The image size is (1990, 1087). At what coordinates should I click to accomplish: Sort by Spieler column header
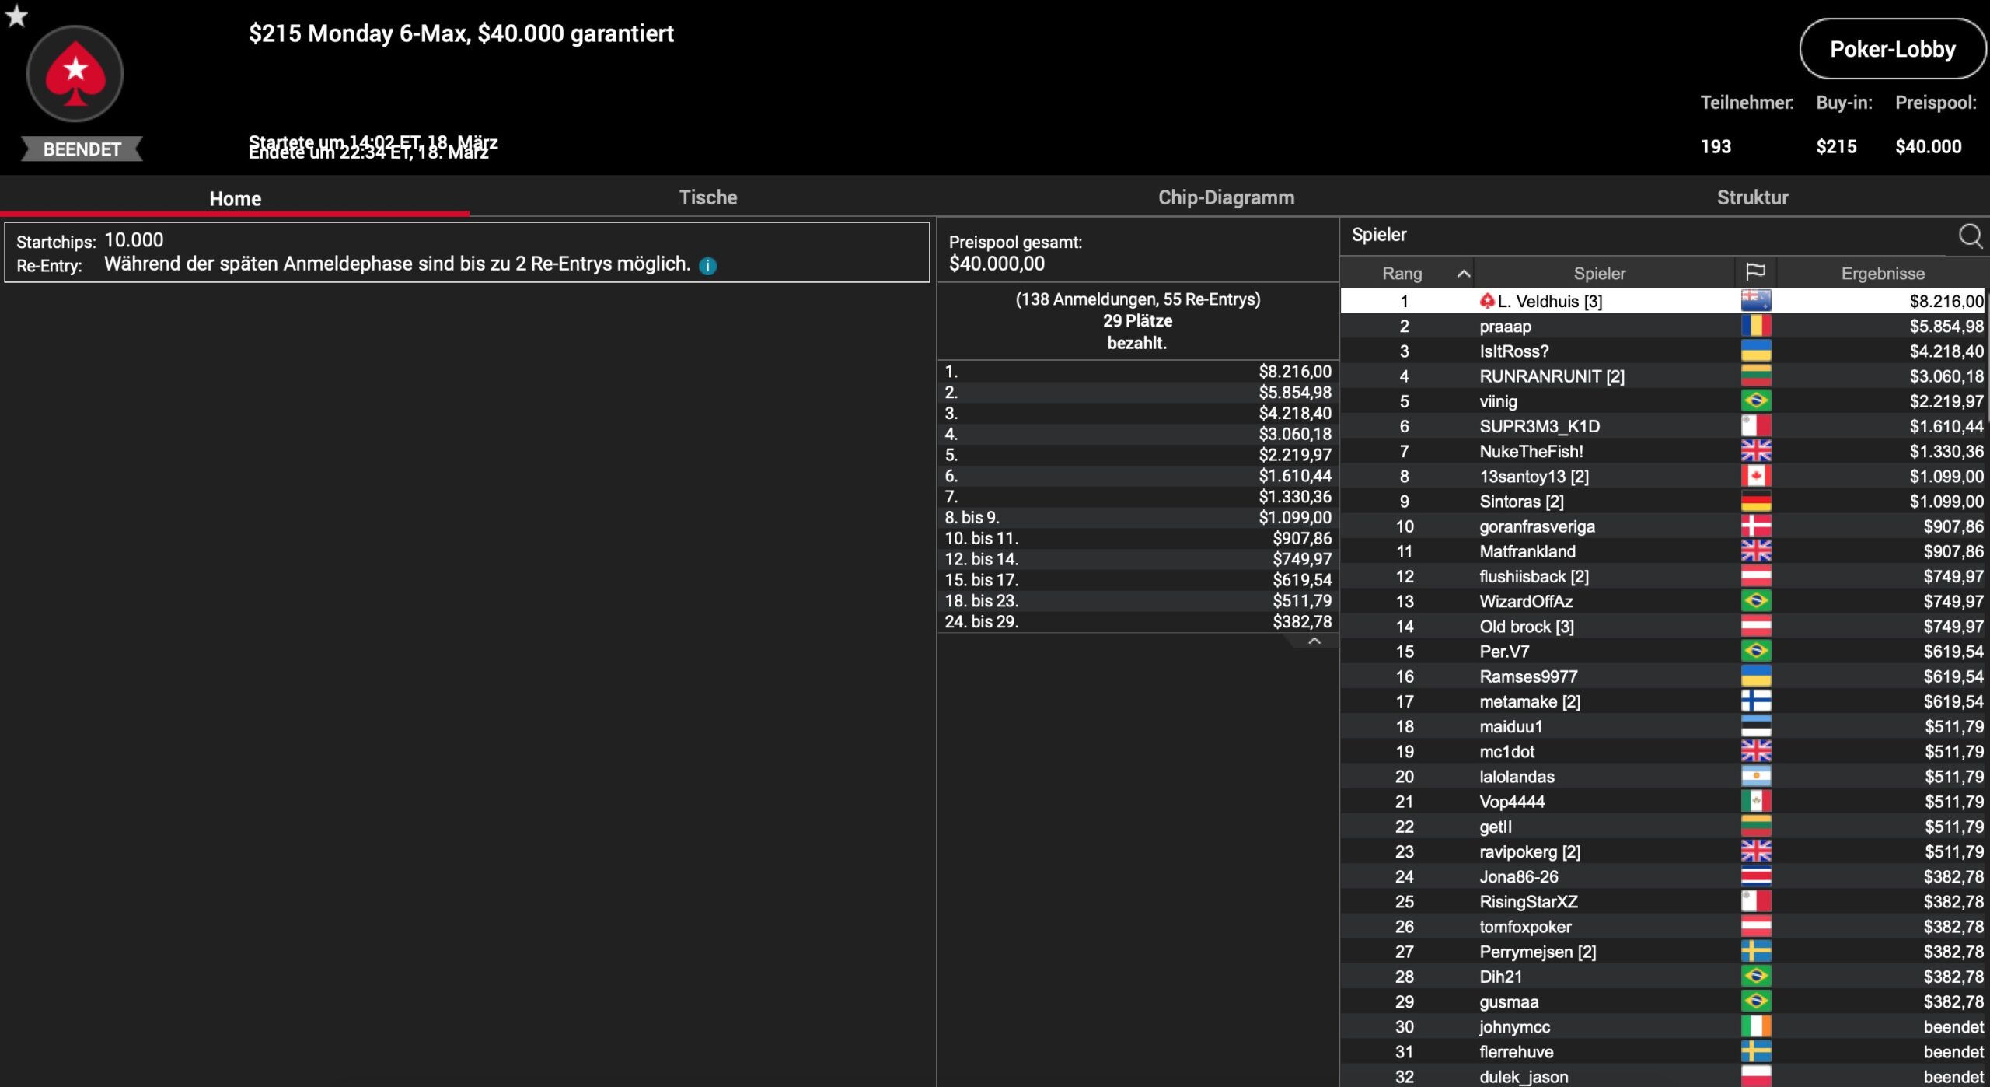click(1599, 274)
